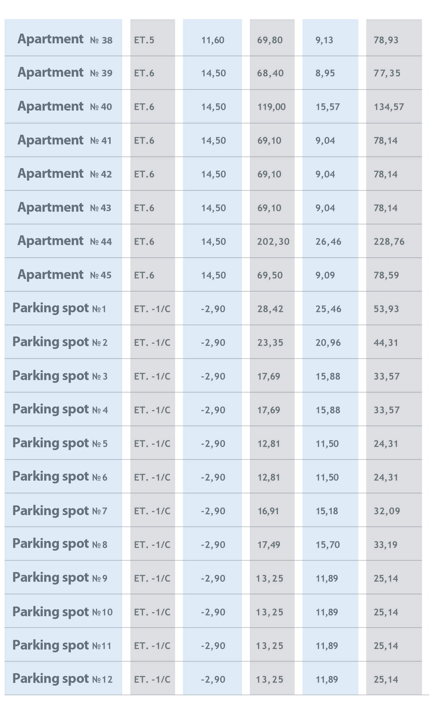Click the 134,57 total area cell
The width and height of the screenshot is (434, 709).
point(388,107)
